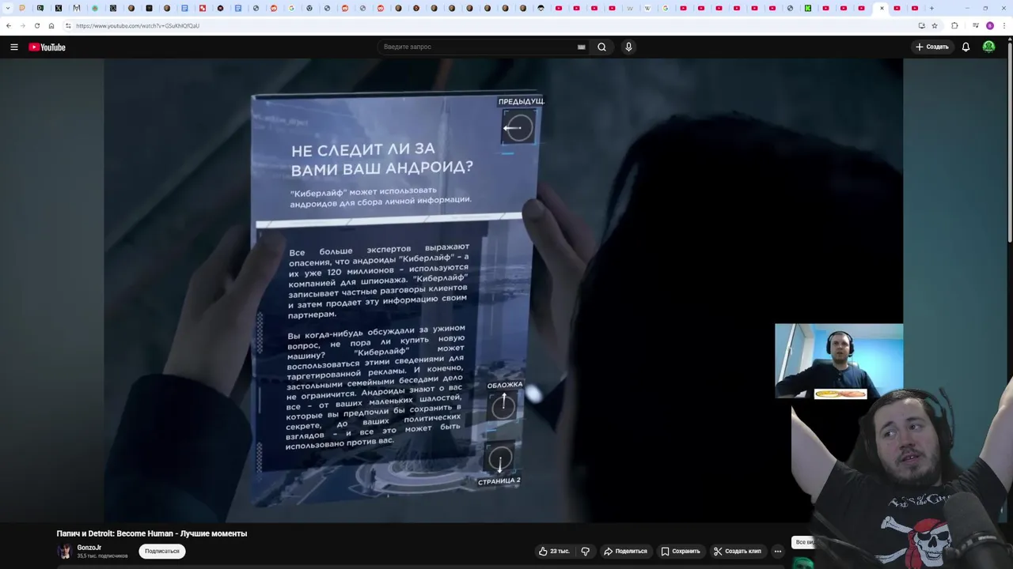Open the YouTube guide hamburger menu
The height and width of the screenshot is (569, 1013).
tap(14, 47)
